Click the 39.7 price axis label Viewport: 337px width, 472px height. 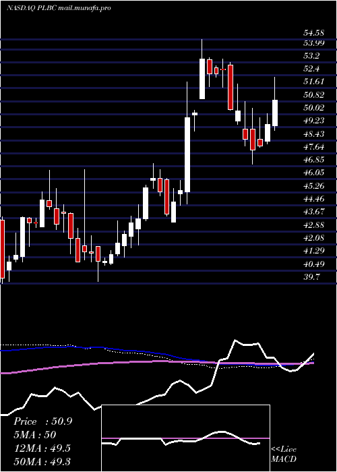point(311,276)
